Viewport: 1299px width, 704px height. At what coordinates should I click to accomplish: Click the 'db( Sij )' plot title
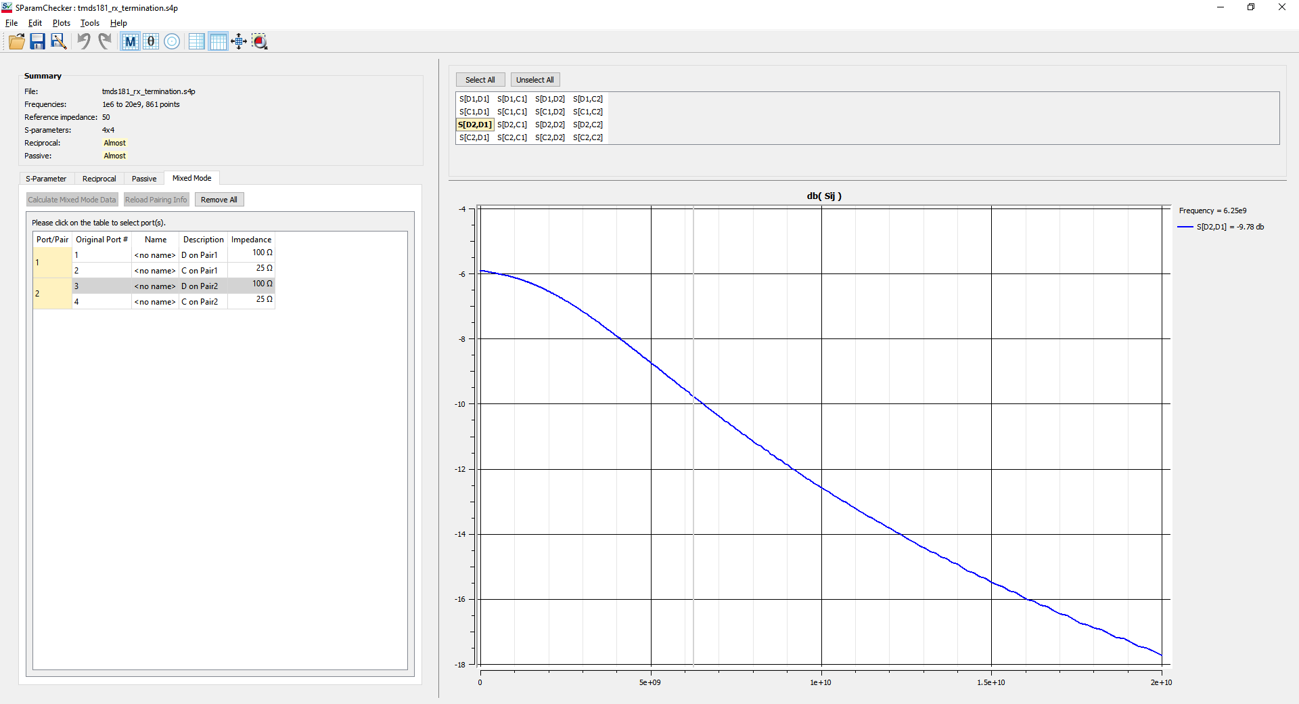coord(824,196)
